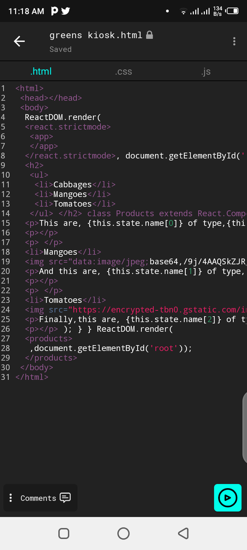This screenshot has height=550, width=247.
Task: Place cursor on <head></head> line
Action: [51, 98]
